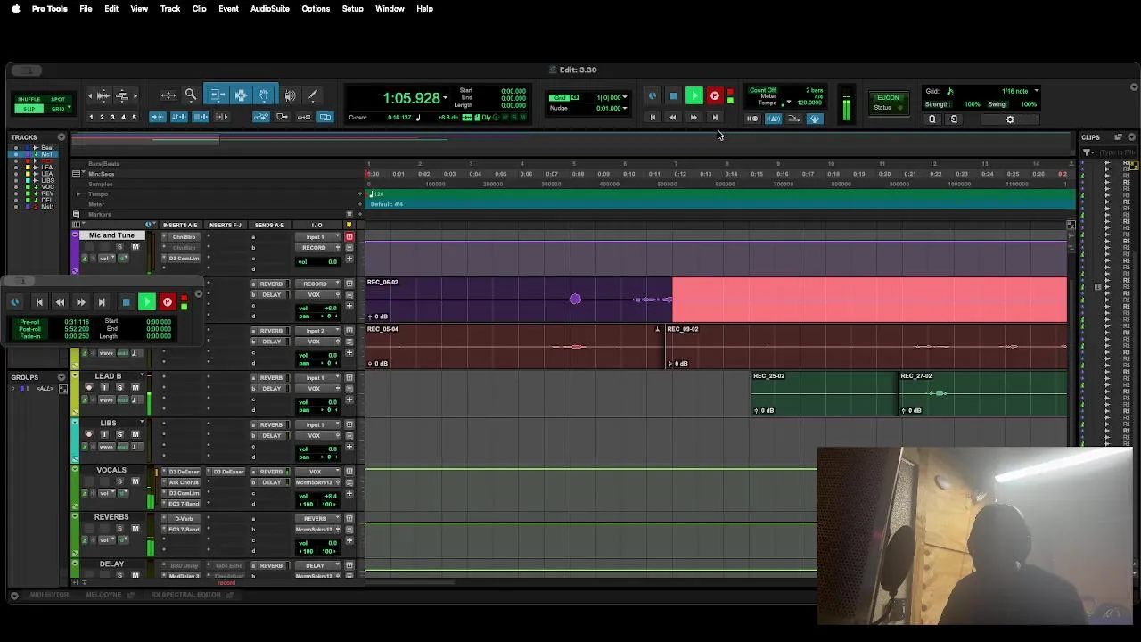Select the Pencil tool
The image size is (1141, 642).
313,95
